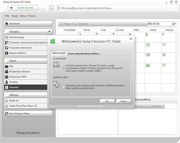Viewport: 180px width, 143px height.
Task: Click the startup laptop icon in Uruchamianie
Action: 56,64
